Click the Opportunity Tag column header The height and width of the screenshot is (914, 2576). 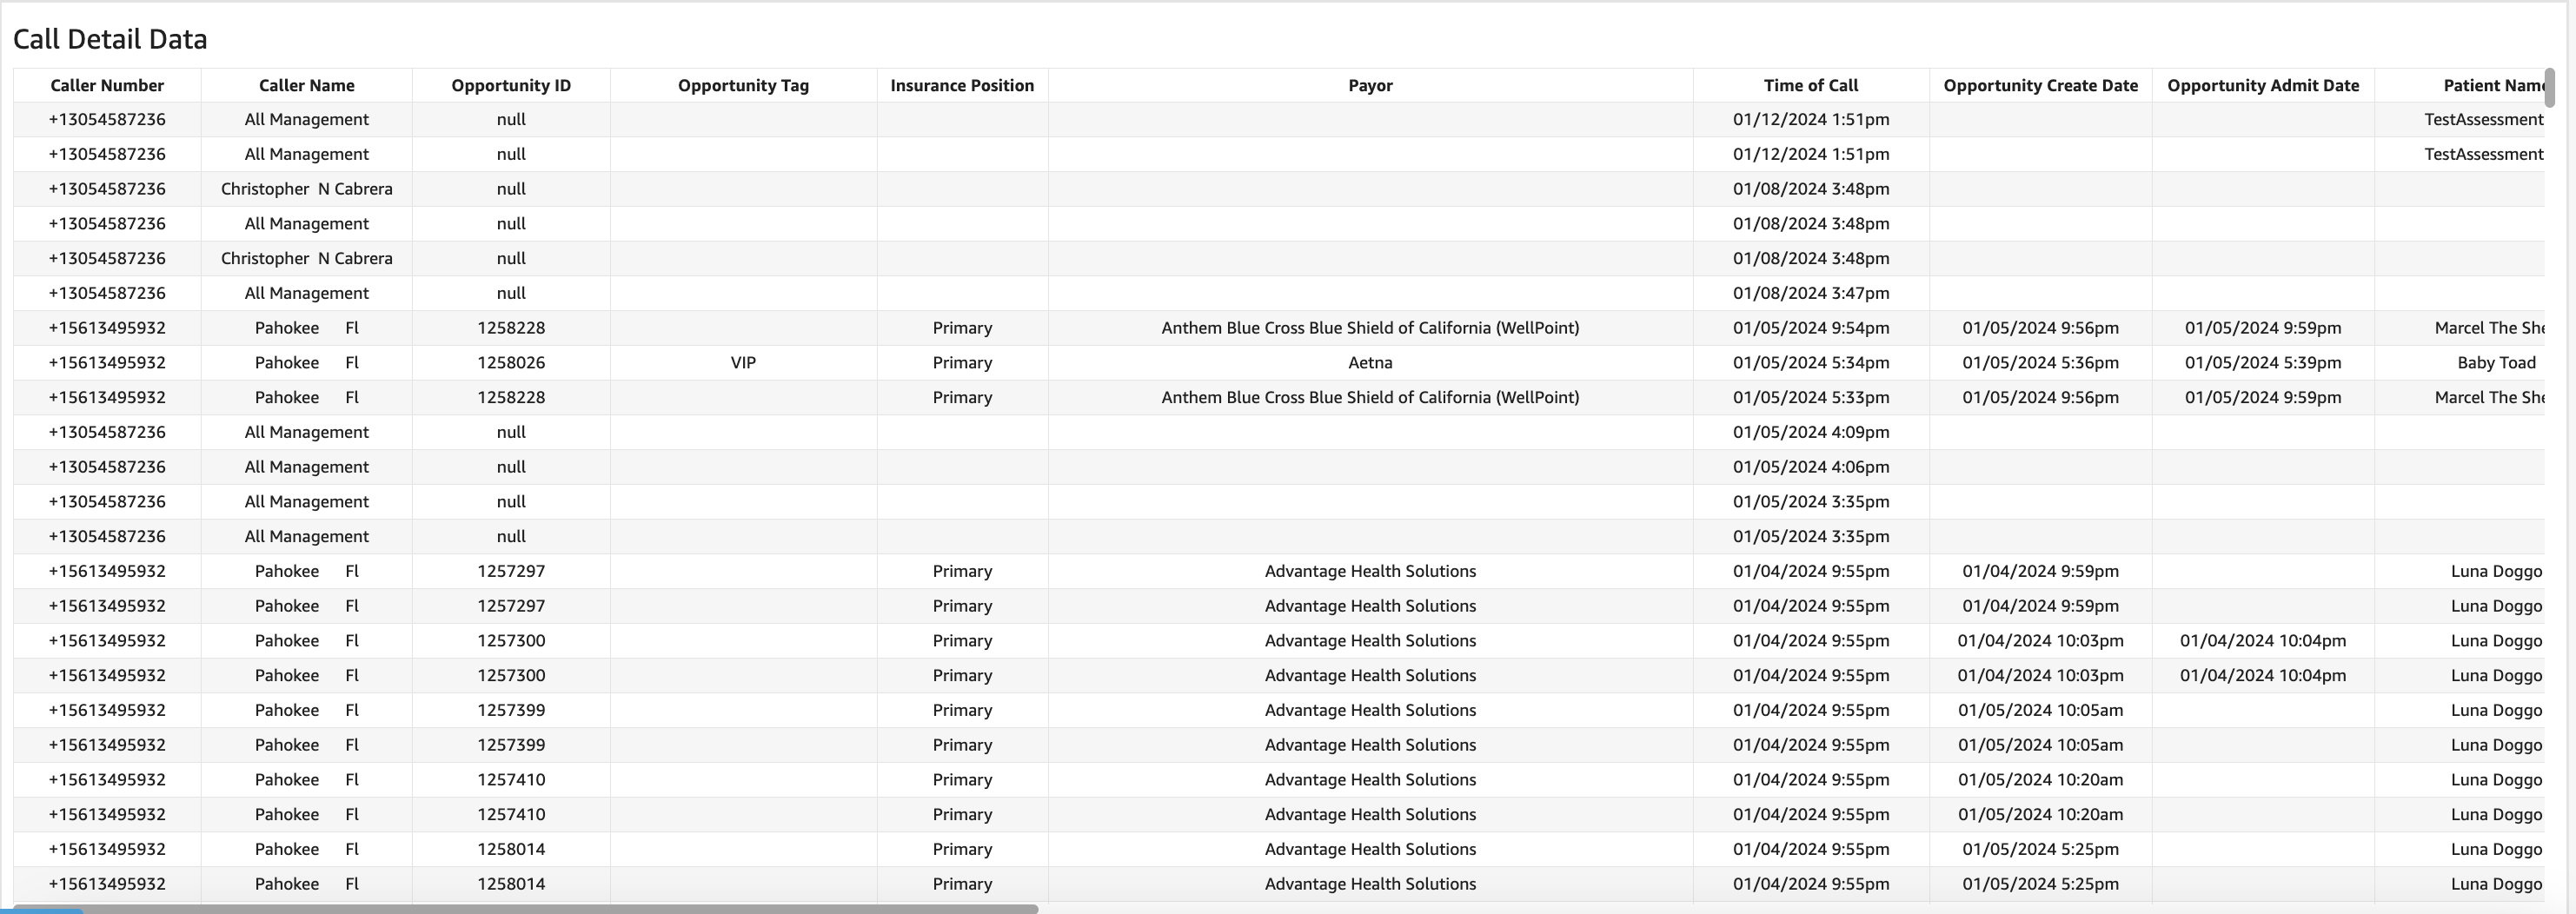[743, 86]
